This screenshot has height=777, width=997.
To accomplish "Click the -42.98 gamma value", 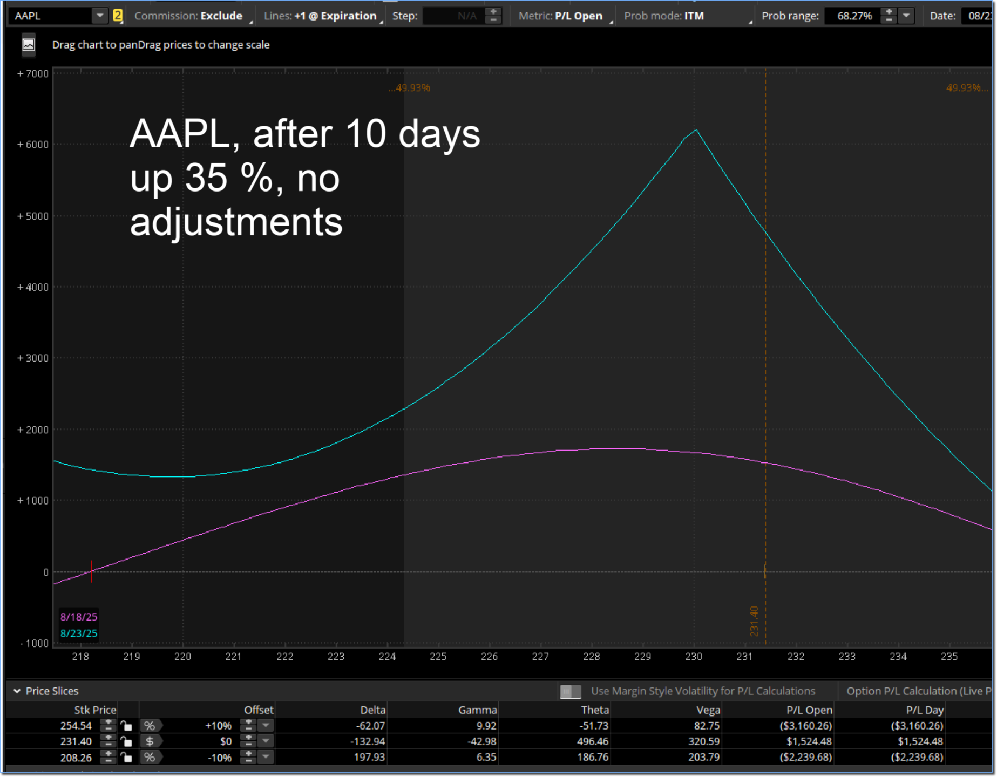I will 482,741.
